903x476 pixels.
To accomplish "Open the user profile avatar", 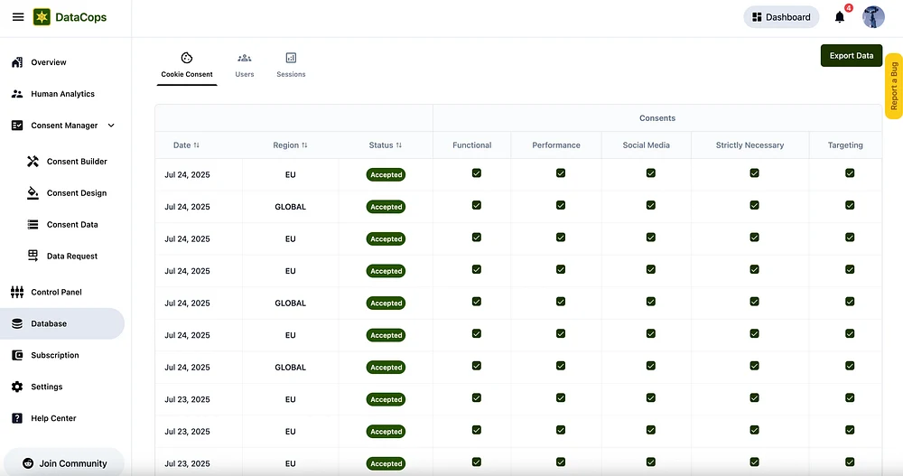I will 873,17.
